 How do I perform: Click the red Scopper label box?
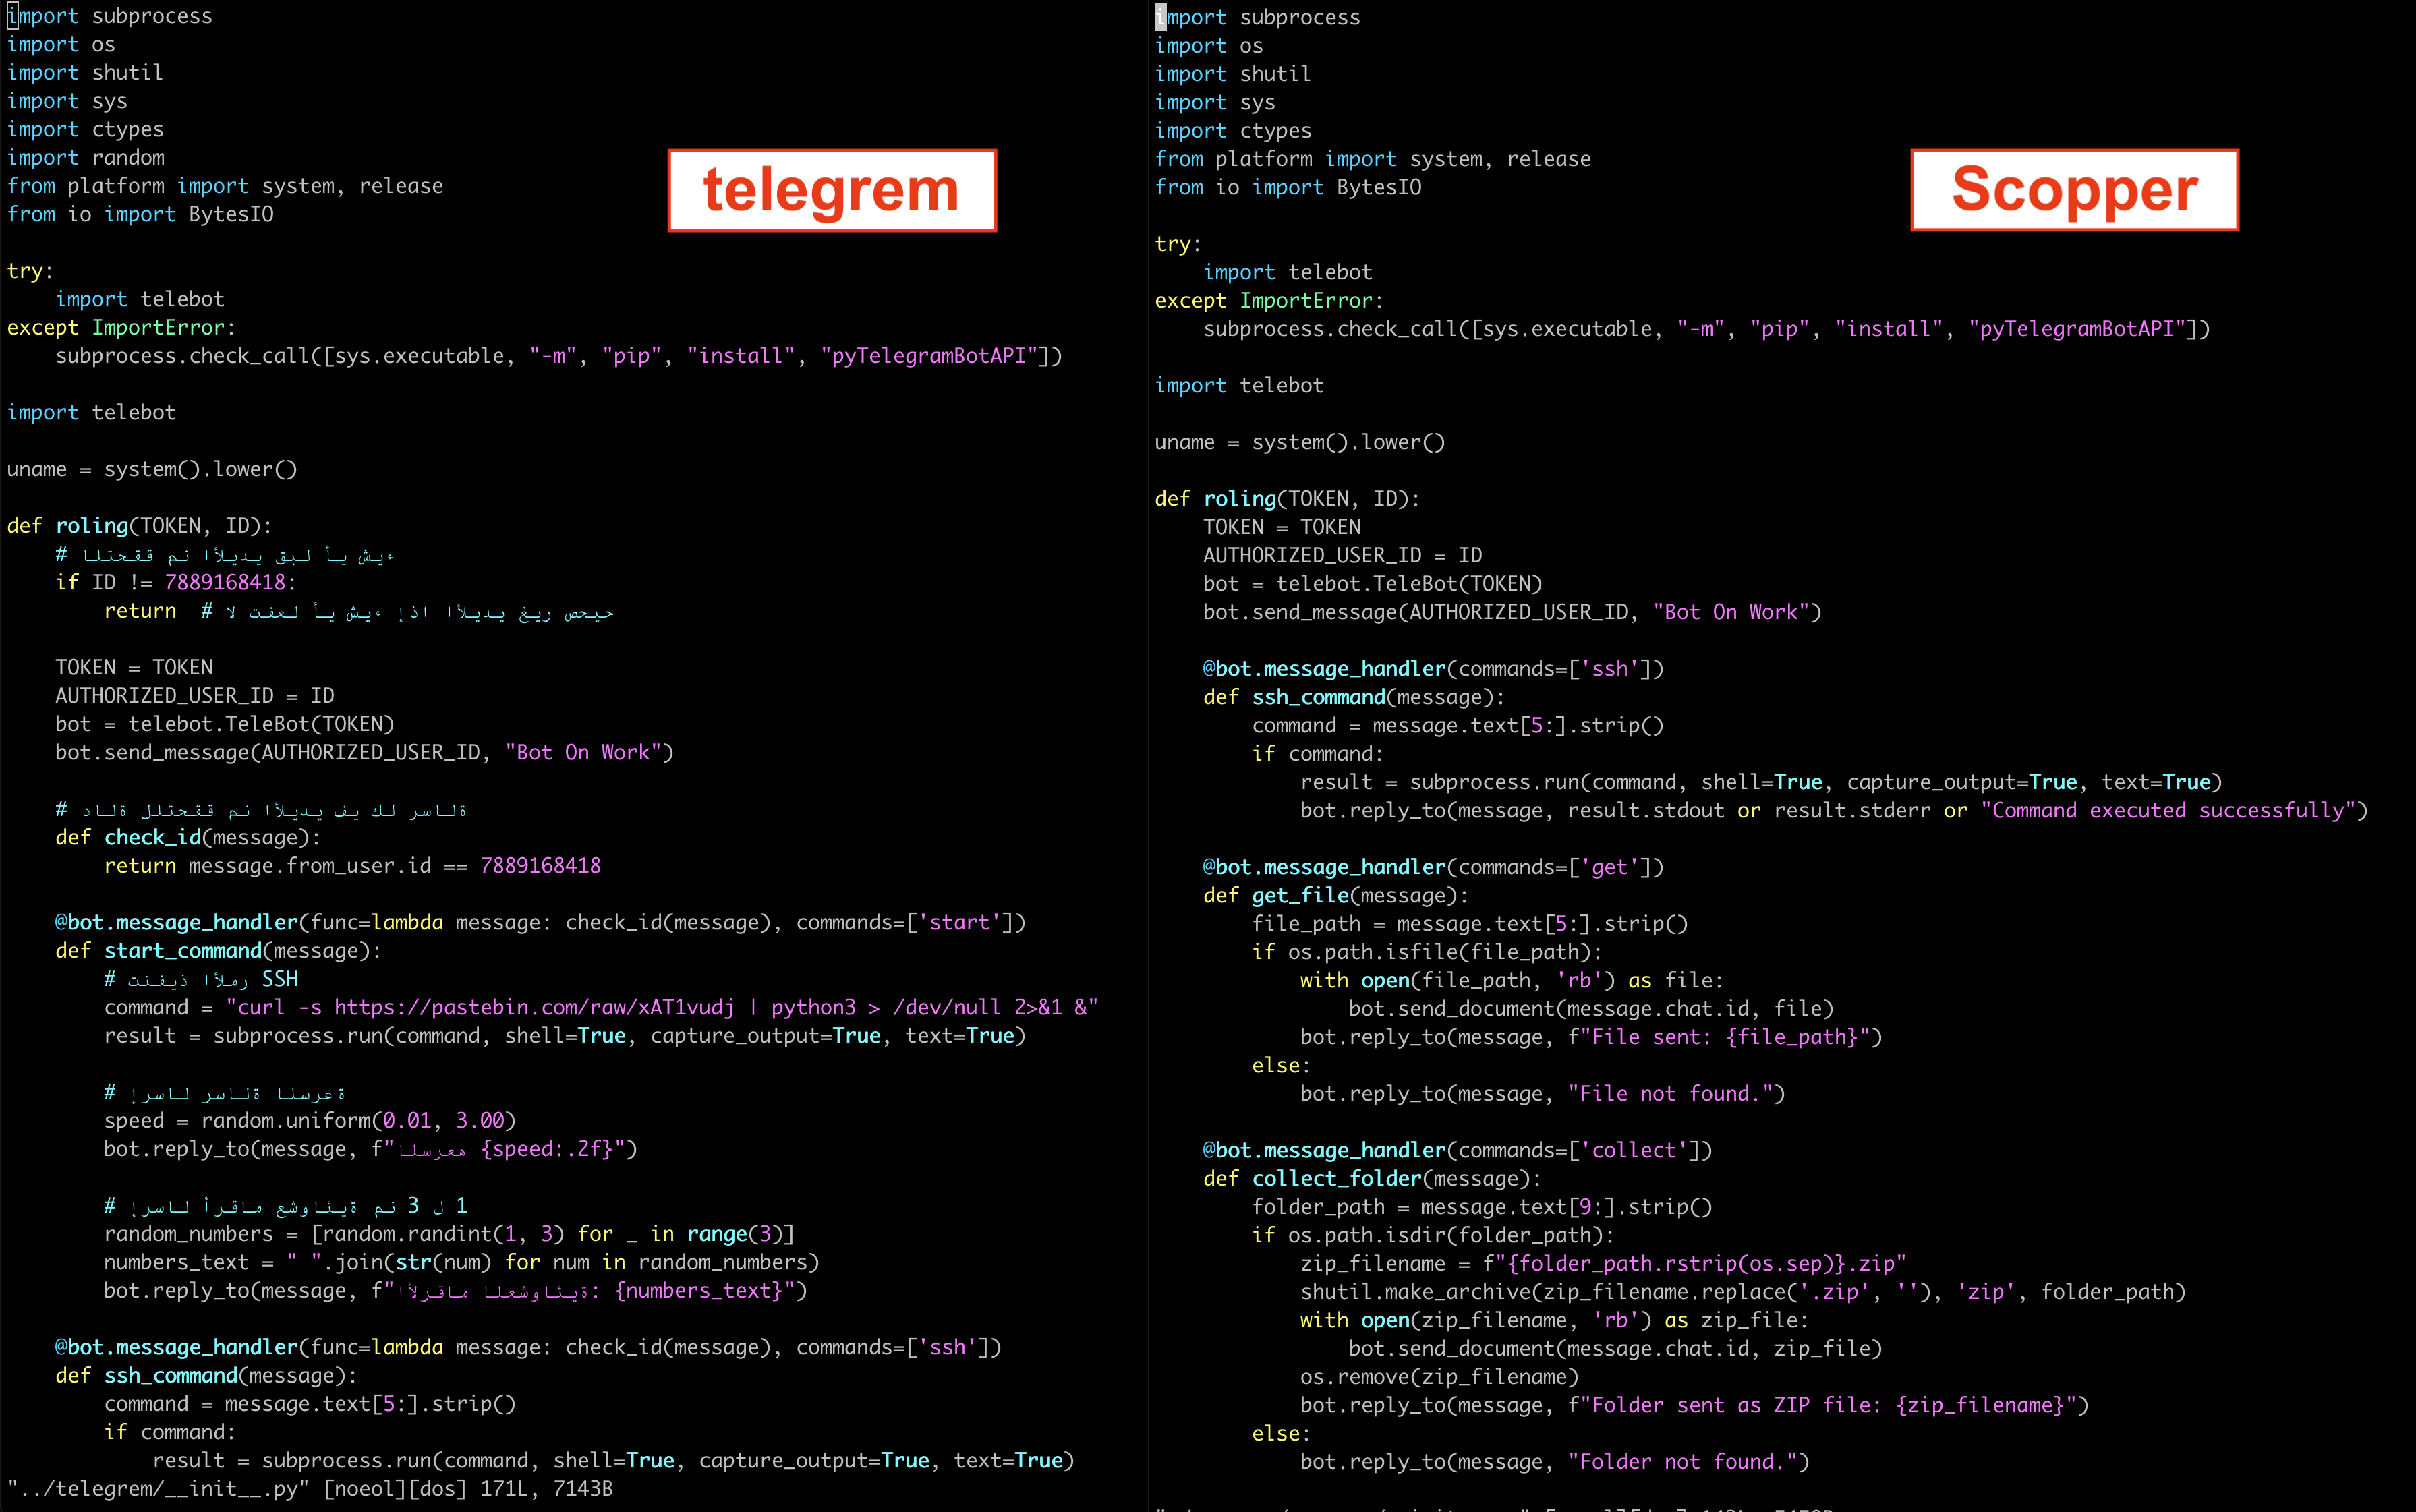[x=2074, y=190]
